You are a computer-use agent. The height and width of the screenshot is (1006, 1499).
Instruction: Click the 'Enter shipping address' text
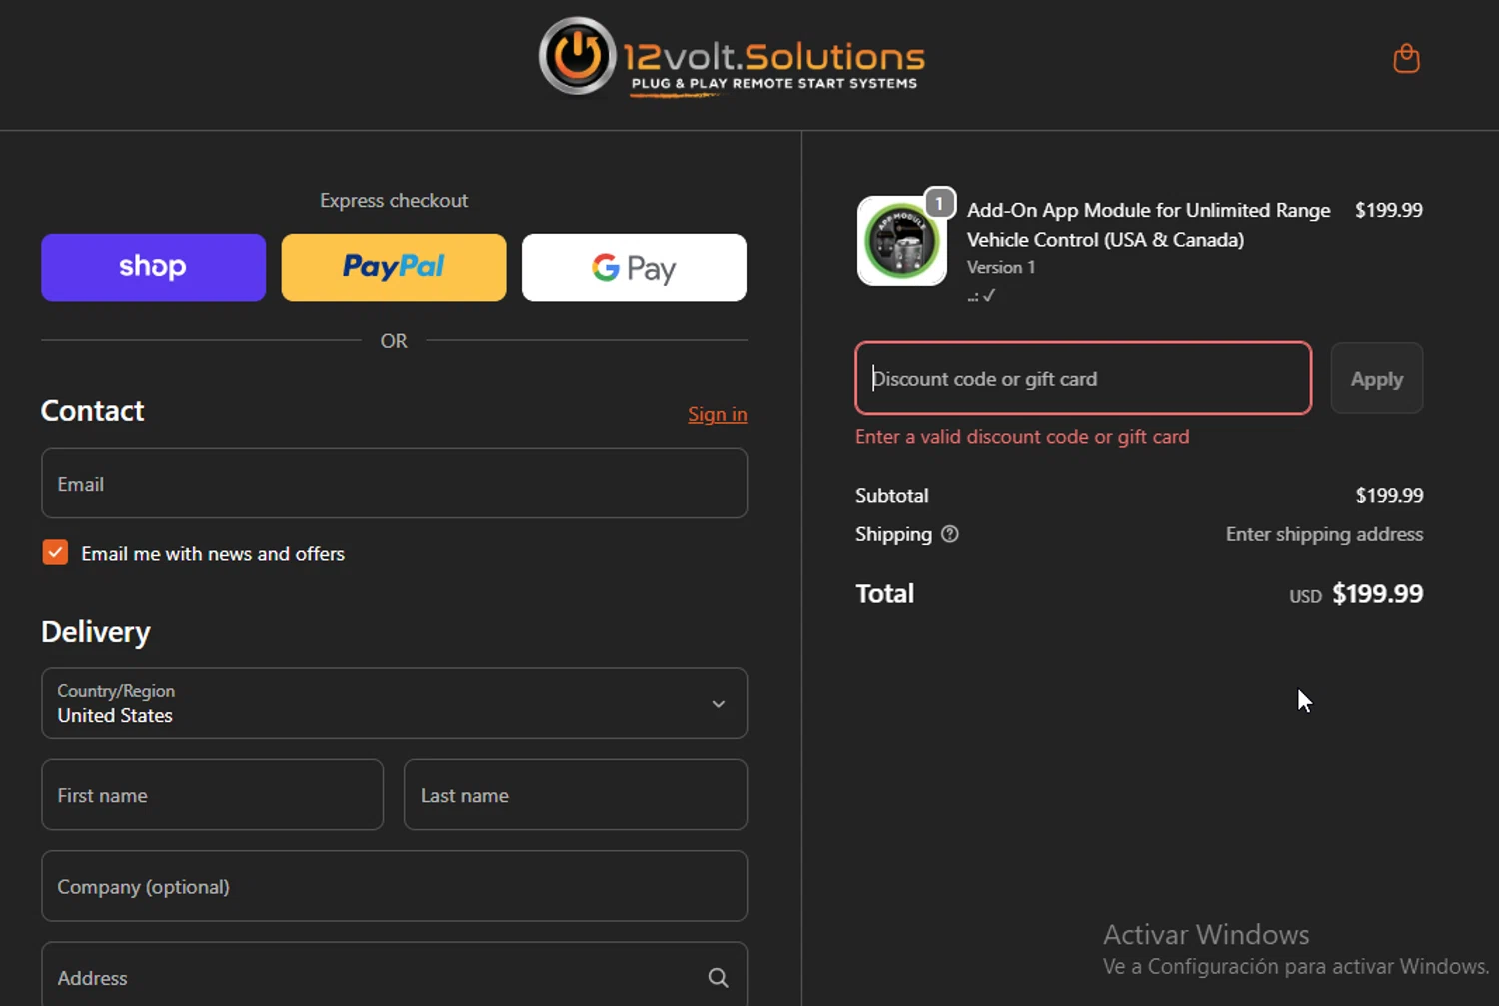(1324, 534)
